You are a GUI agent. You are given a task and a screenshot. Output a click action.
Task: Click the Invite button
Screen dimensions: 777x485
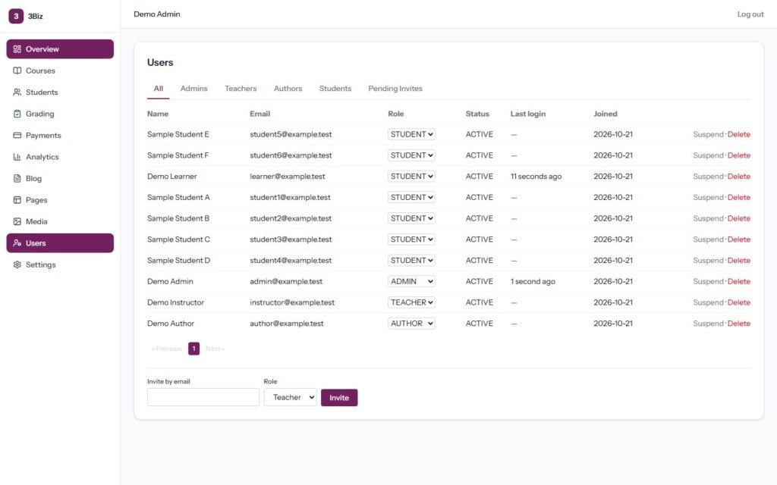coord(339,398)
